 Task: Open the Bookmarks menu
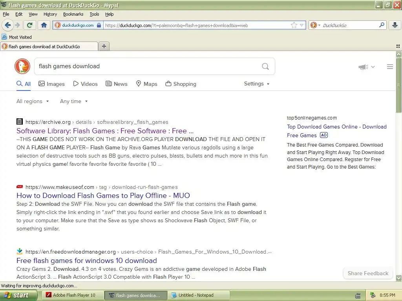73,14
